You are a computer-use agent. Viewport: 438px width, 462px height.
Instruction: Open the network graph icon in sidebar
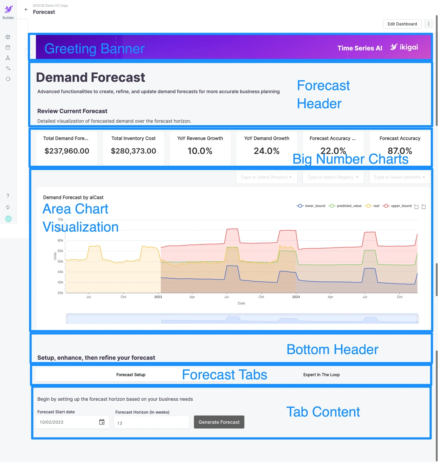8,58
